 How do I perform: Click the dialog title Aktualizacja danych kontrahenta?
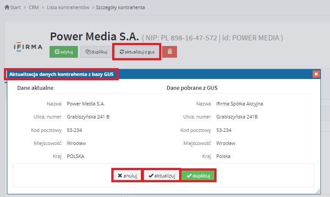[61, 74]
